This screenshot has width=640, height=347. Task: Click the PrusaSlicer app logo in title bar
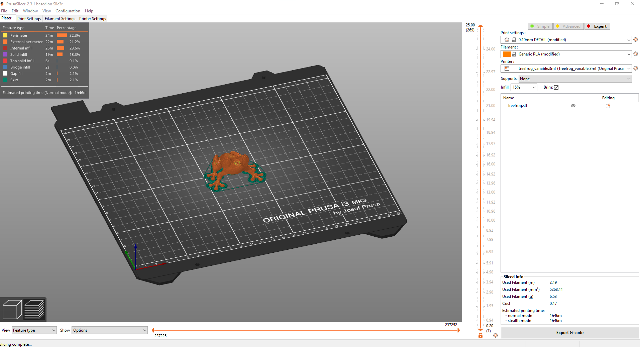pos(2,4)
